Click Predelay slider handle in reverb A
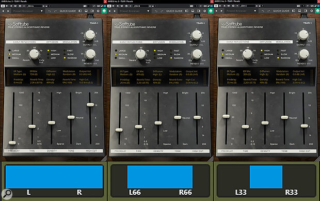 click(x=12, y=143)
